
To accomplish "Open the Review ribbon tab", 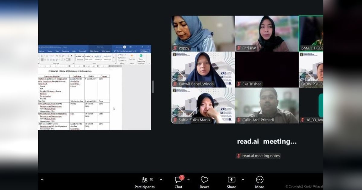I will coord(50,51).
